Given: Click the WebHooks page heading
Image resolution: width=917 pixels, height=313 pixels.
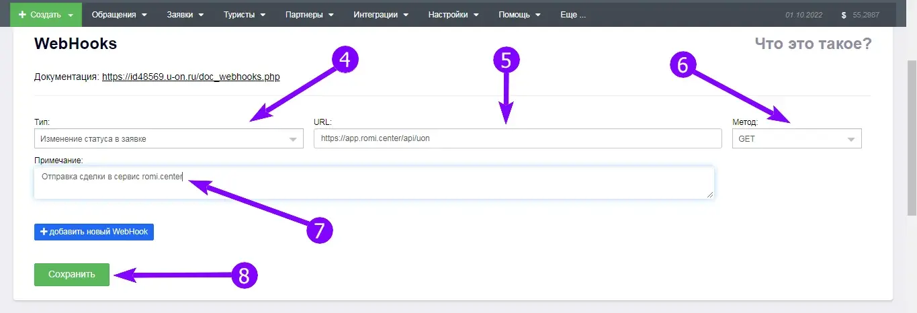Looking at the screenshot, I should click(75, 44).
